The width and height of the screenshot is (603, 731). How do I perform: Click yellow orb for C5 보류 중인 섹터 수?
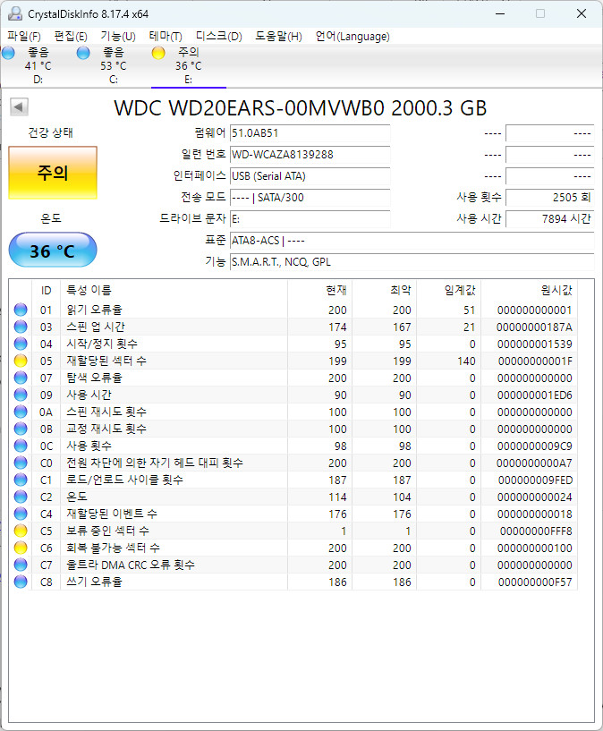[x=21, y=531]
